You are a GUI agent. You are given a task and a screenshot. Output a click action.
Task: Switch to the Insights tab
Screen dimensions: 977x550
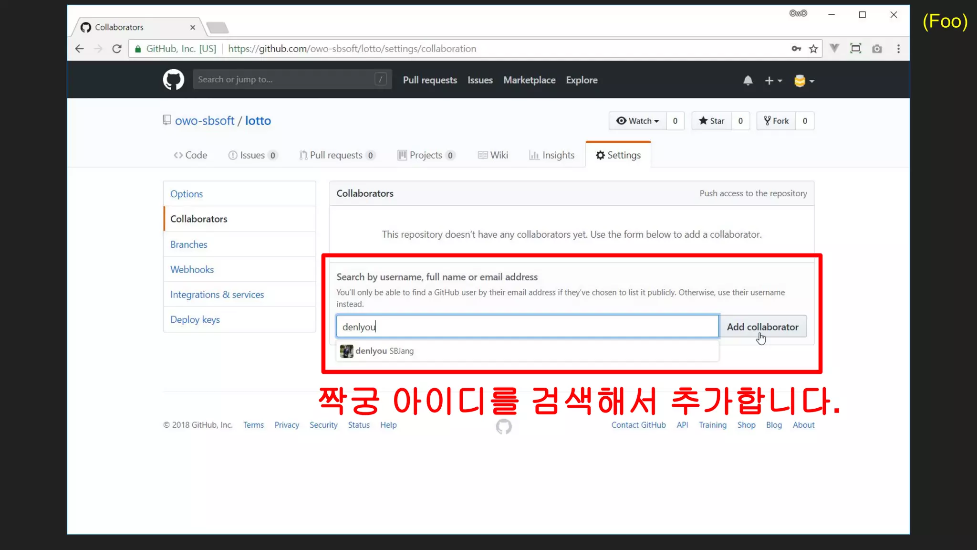pos(551,155)
